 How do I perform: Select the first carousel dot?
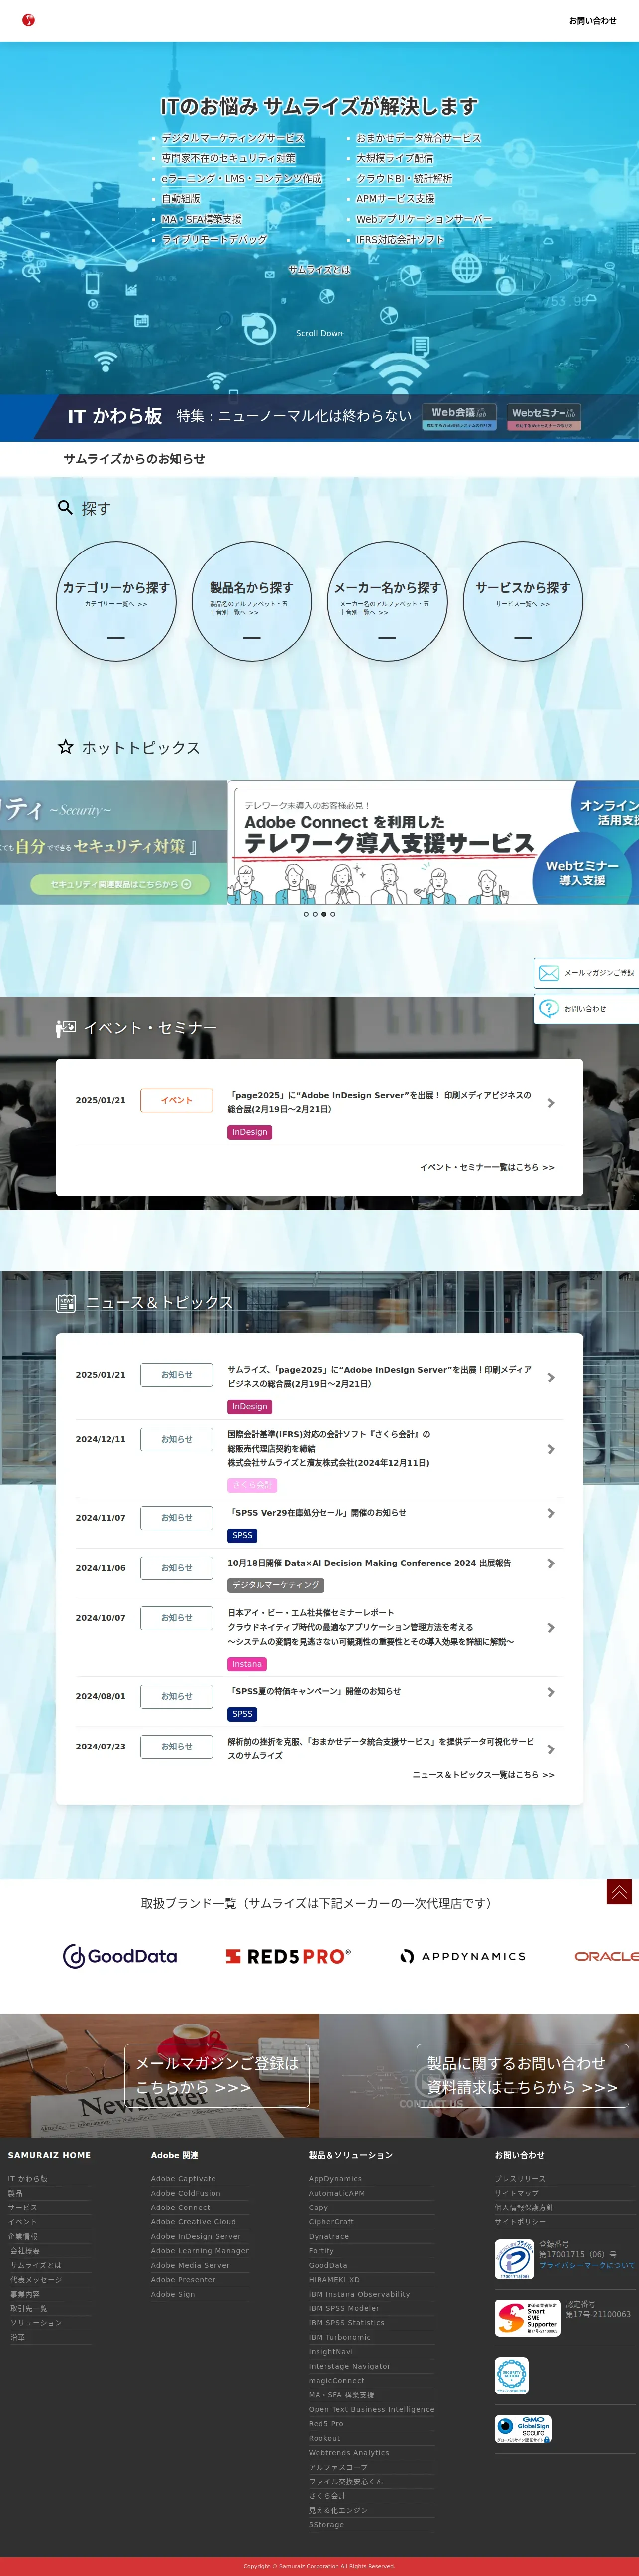point(306,914)
